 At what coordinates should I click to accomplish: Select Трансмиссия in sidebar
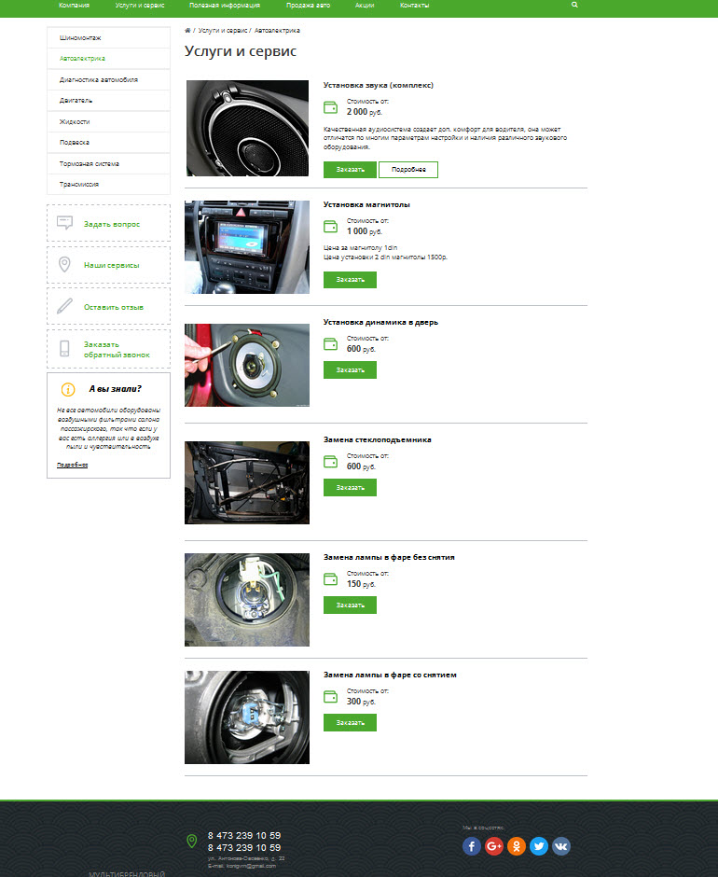tap(108, 184)
